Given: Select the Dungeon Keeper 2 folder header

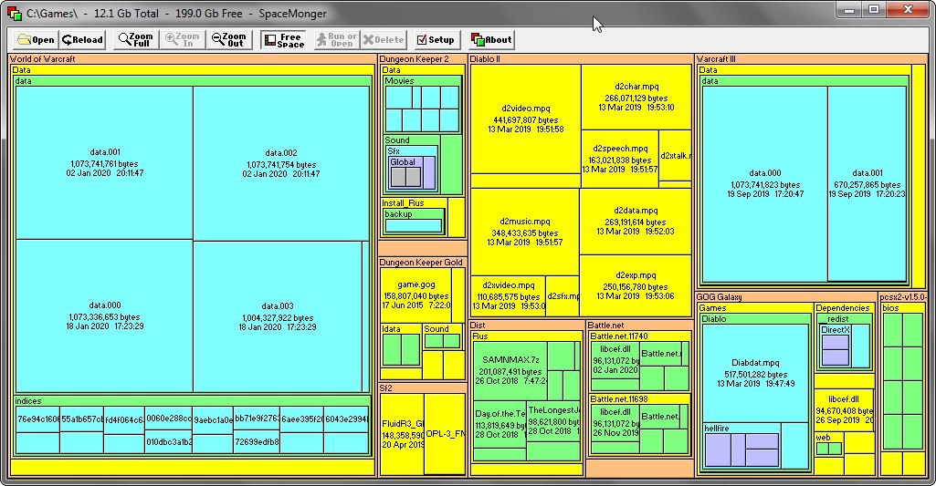Looking at the screenshot, I should point(414,59).
